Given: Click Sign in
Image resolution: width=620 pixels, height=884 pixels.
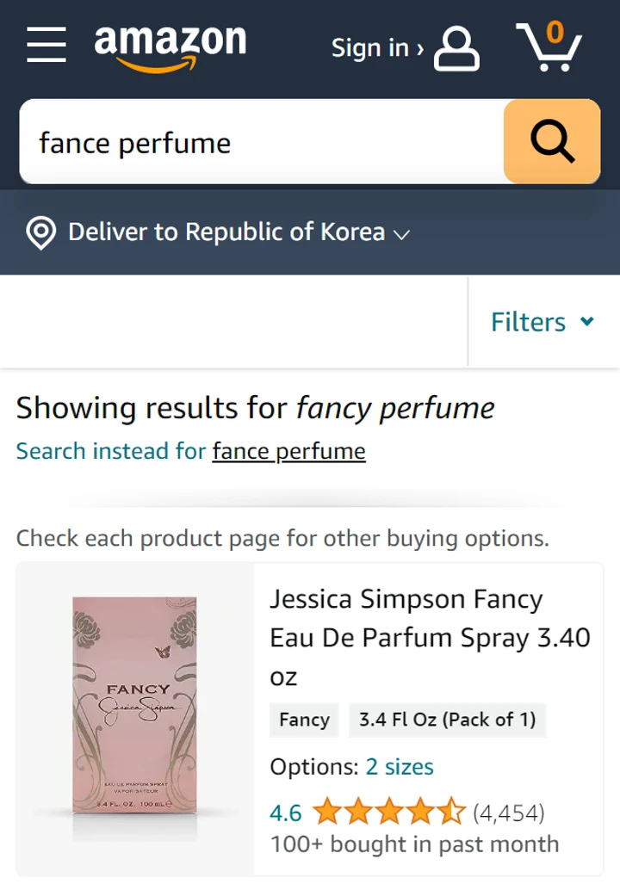Looking at the screenshot, I should 370,47.
